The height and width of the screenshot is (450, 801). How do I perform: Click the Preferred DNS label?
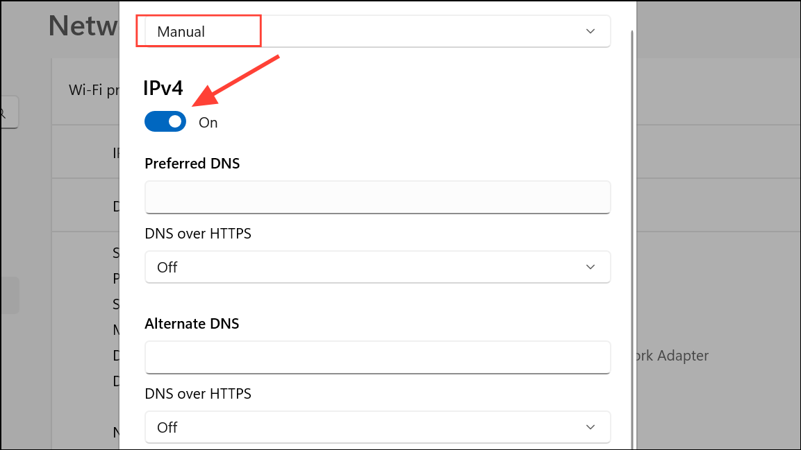[x=192, y=164]
